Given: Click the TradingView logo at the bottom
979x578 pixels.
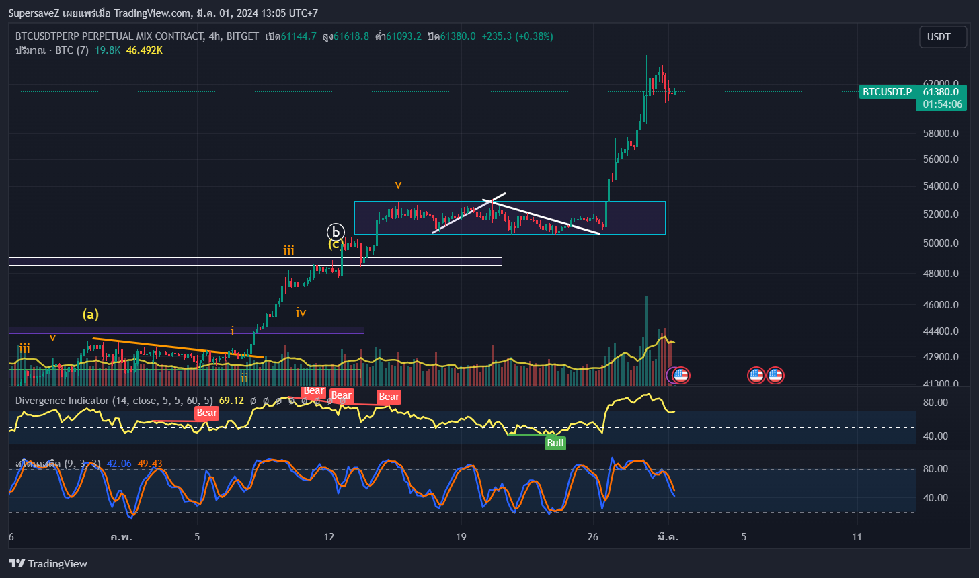Looking at the screenshot, I should tap(48, 564).
